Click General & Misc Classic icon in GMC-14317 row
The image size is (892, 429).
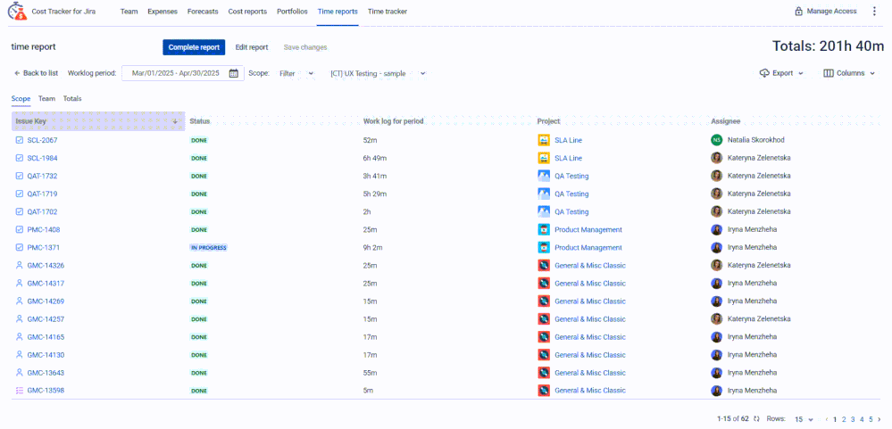pos(543,283)
